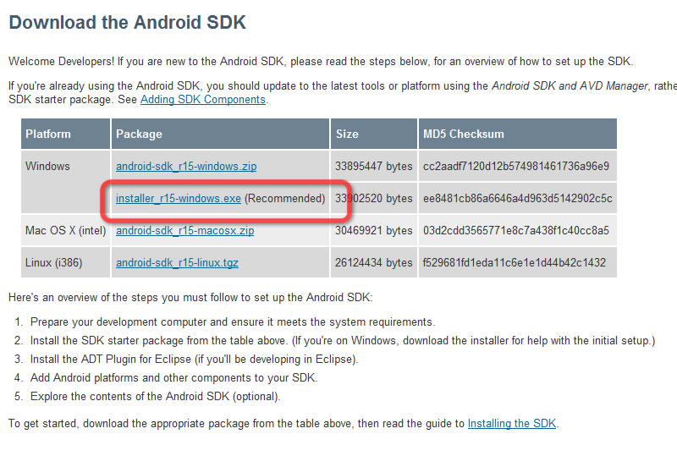Click checksum ee8481cb86a6646a4d963d5142902c5c

[x=518, y=199]
